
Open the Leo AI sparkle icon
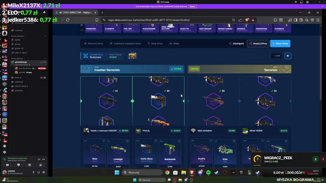coord(307,20)
